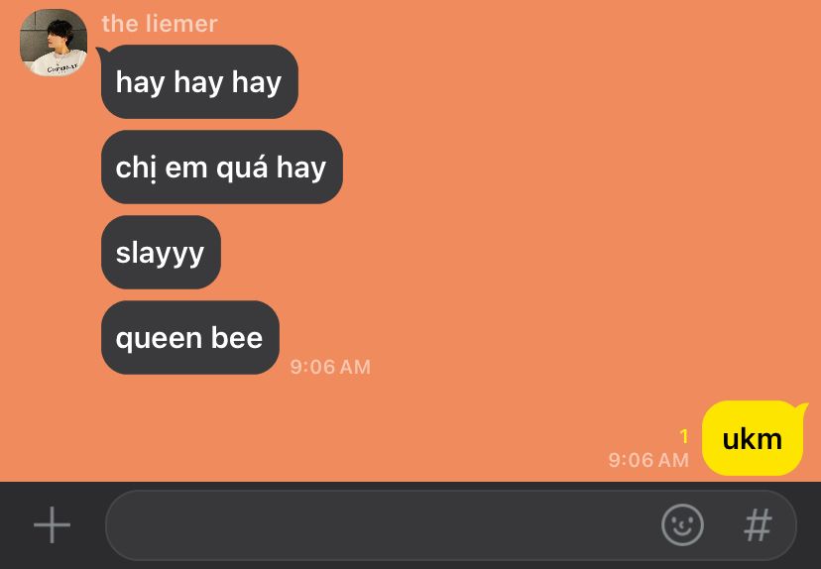821x569 pixels.
Task: Open the emoticon picker smiley icon
Action: click(x=682, y=525)
